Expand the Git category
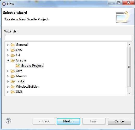 [8, 55]
